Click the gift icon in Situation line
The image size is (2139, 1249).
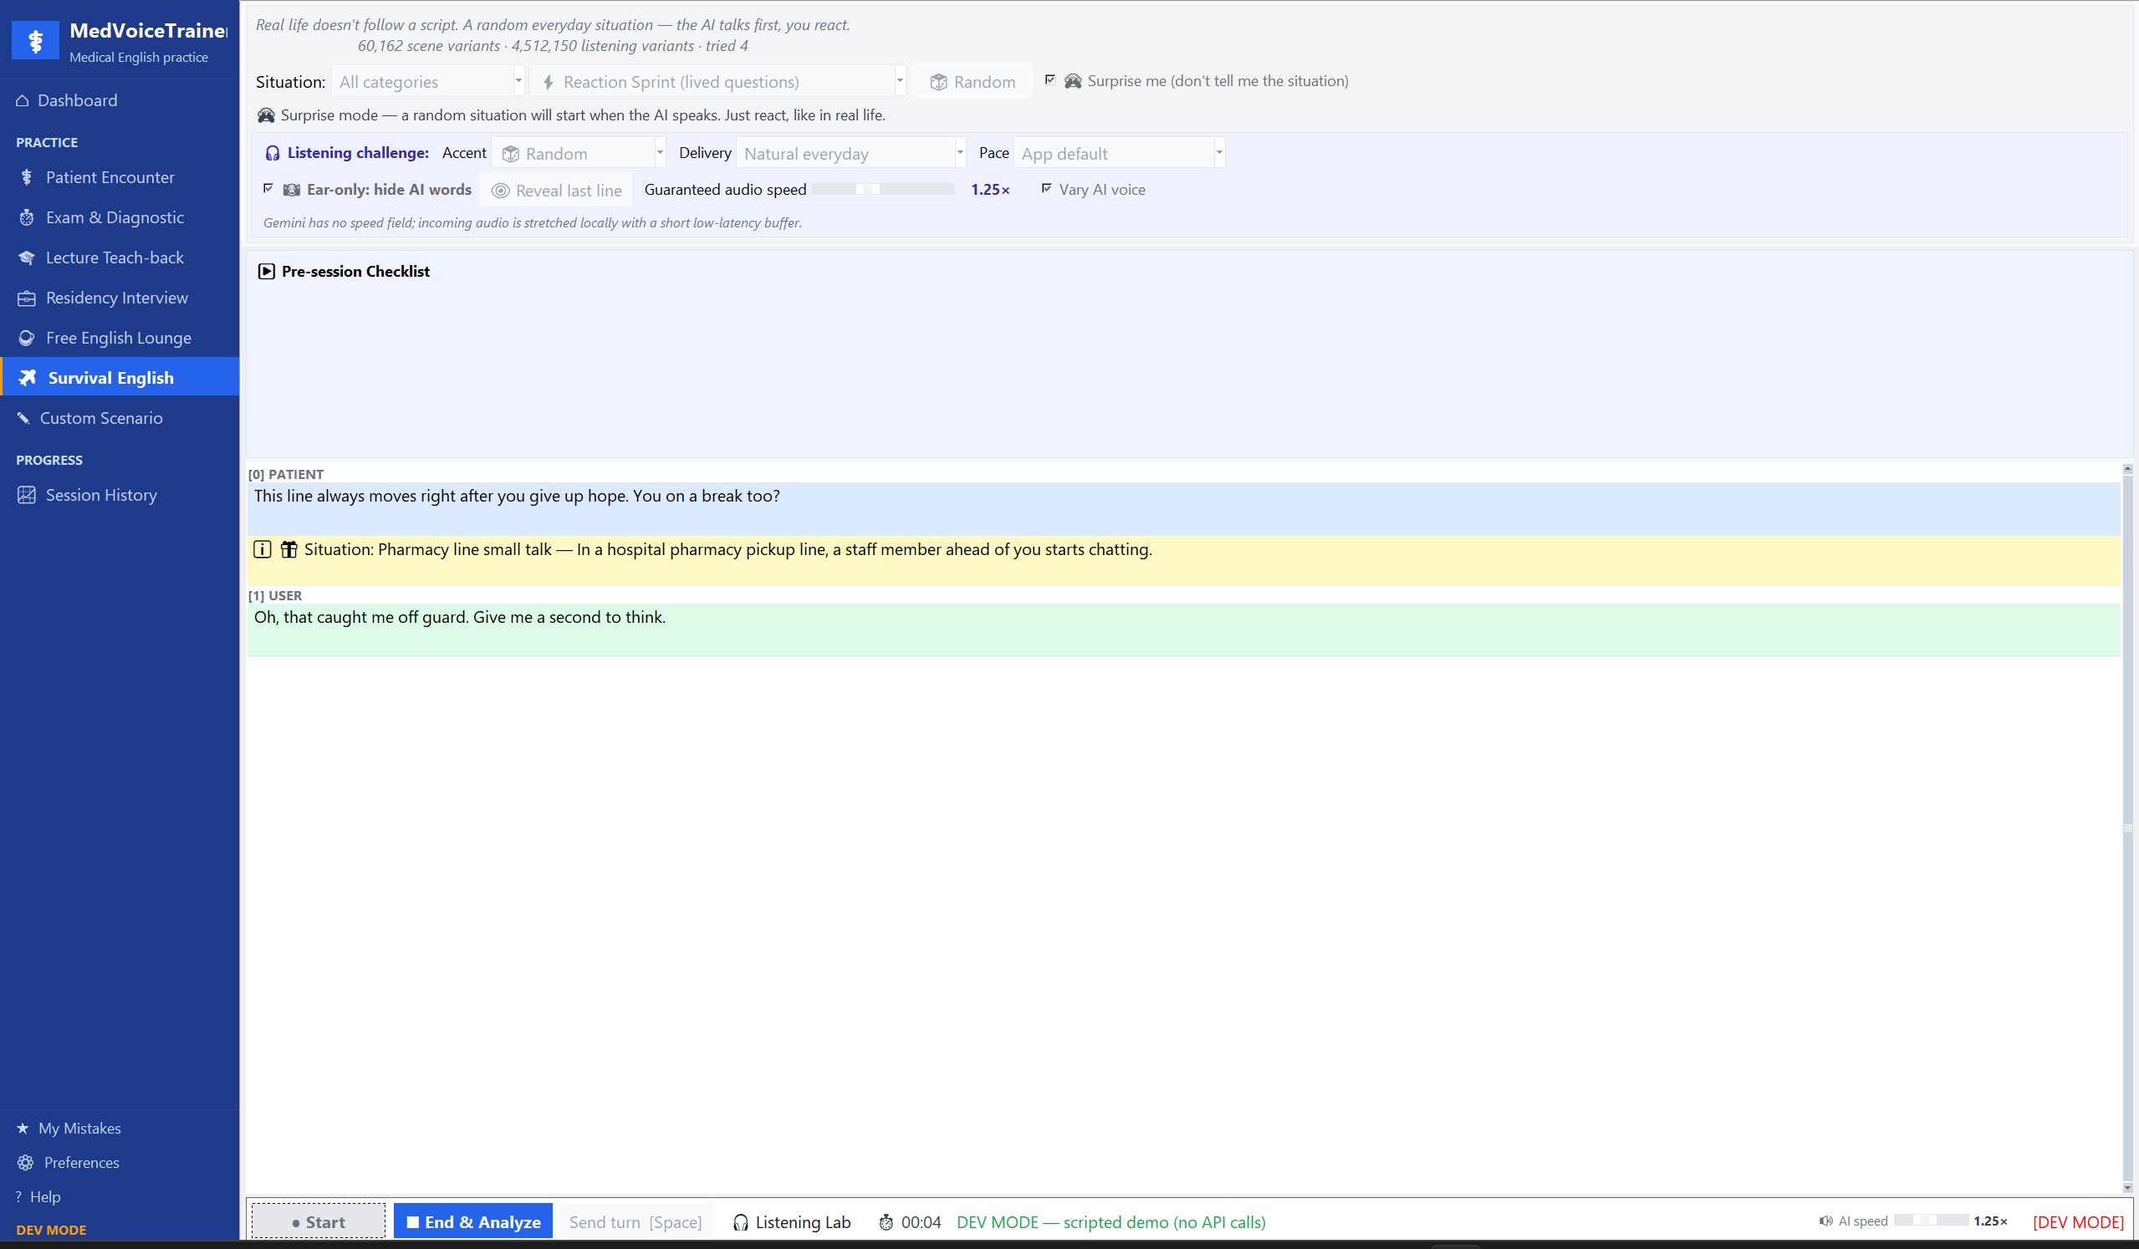[x=288, y=549]
